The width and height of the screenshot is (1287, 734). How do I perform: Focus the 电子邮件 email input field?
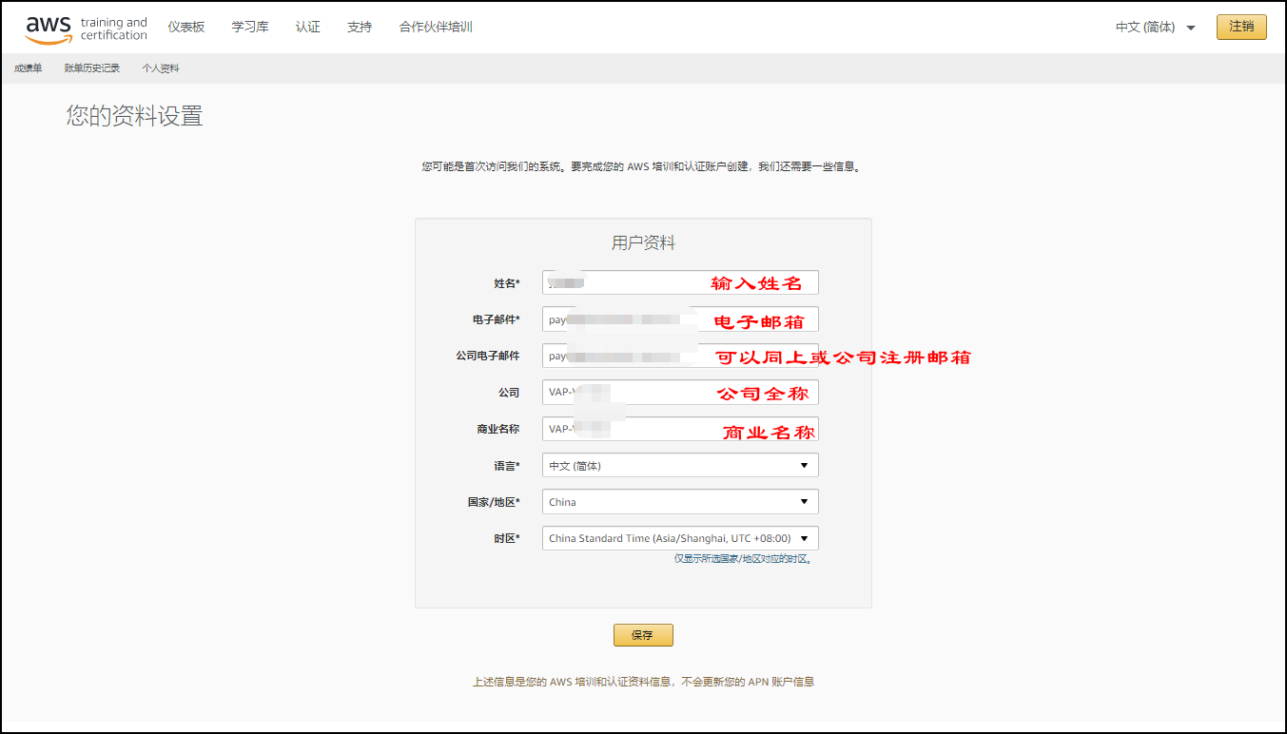pyautogui.click(x=680, y=319)
